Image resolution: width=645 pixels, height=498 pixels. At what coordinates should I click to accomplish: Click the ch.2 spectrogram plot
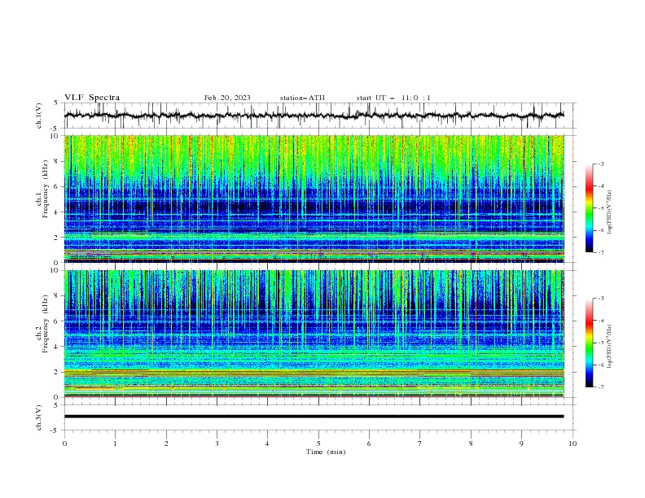(314, 334)
